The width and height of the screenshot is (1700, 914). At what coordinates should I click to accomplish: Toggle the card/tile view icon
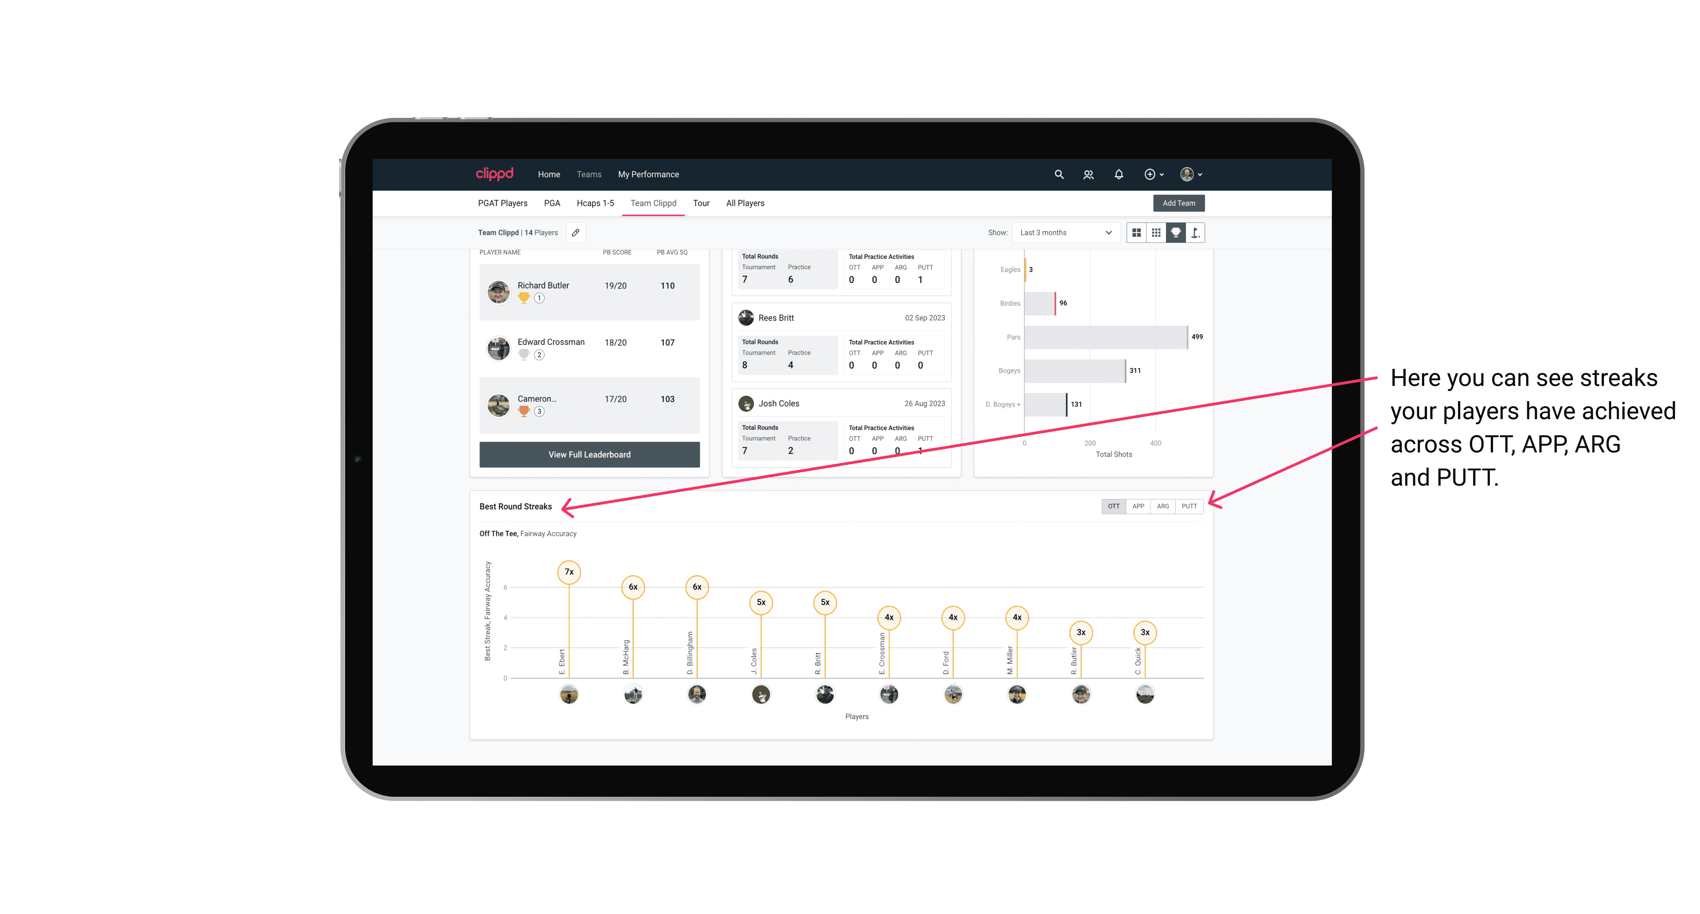tap(1136, 233)
